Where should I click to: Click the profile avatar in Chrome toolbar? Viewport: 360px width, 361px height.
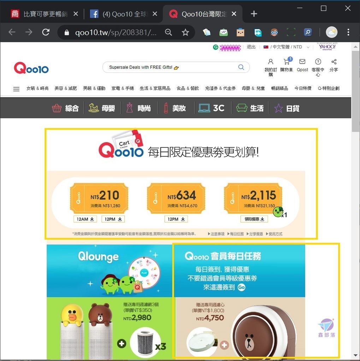(x=331, y=32)
